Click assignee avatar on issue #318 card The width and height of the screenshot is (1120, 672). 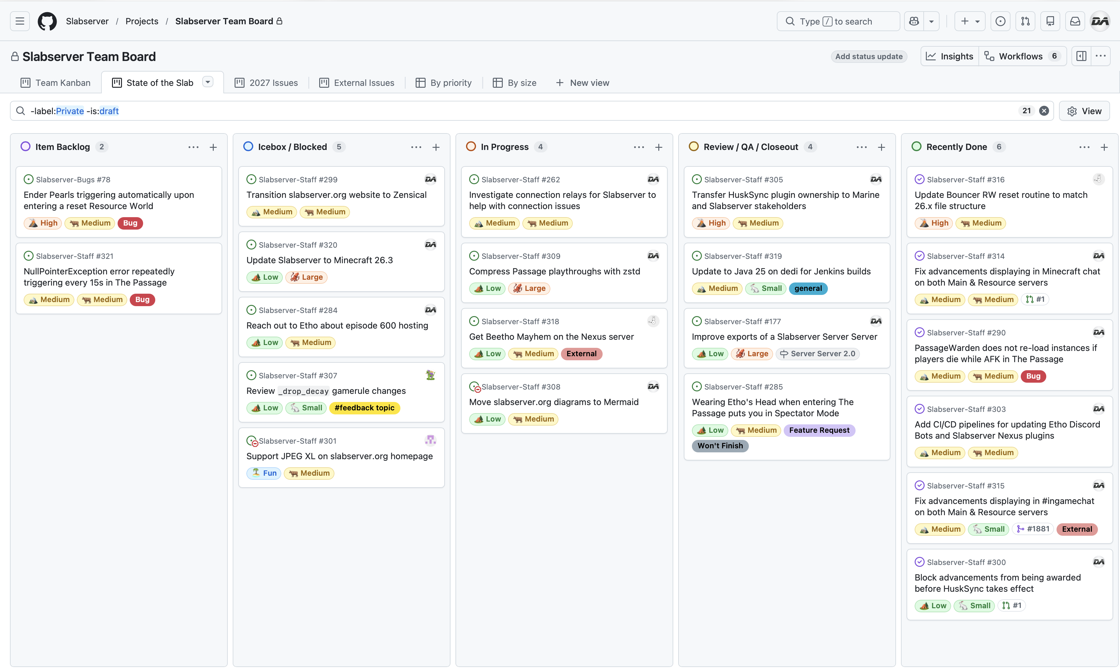tap(653, 321)
